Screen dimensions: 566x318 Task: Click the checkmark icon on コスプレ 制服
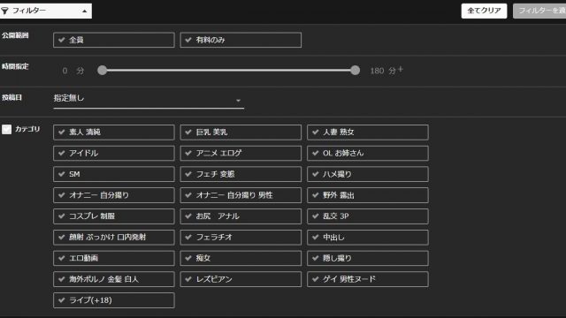click(62, 216)
